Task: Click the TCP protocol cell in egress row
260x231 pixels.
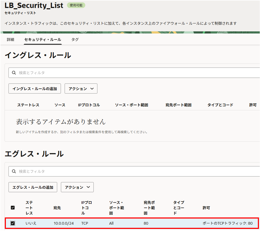Action: (85, 223)
